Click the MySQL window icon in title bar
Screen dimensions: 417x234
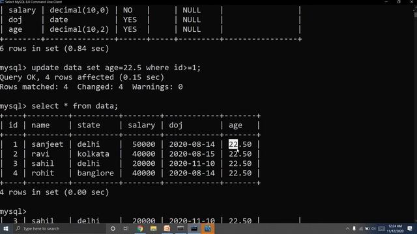[x=2, y=2]
